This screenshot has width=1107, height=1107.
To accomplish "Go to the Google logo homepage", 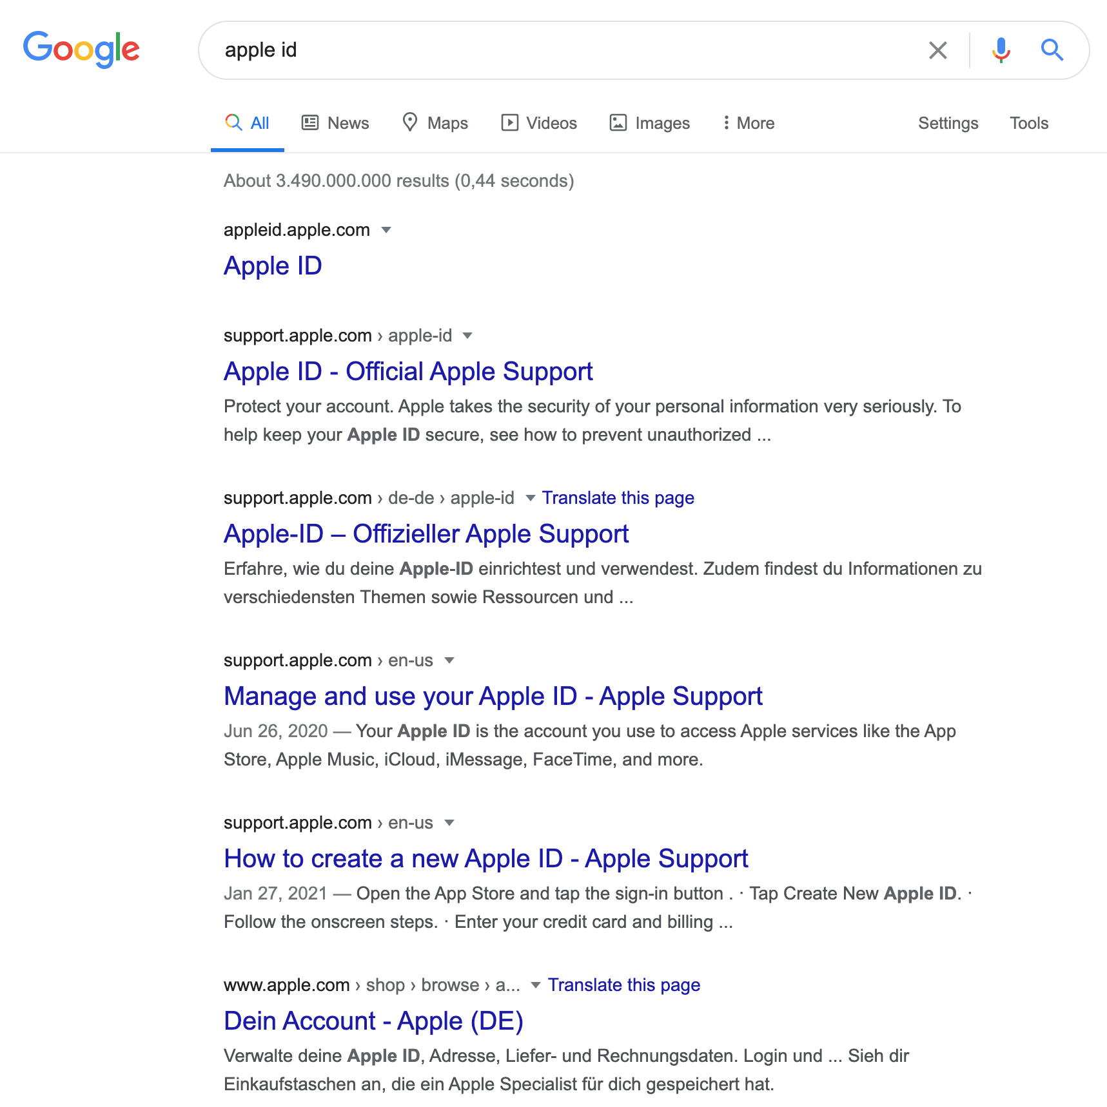I will point(81,50).
